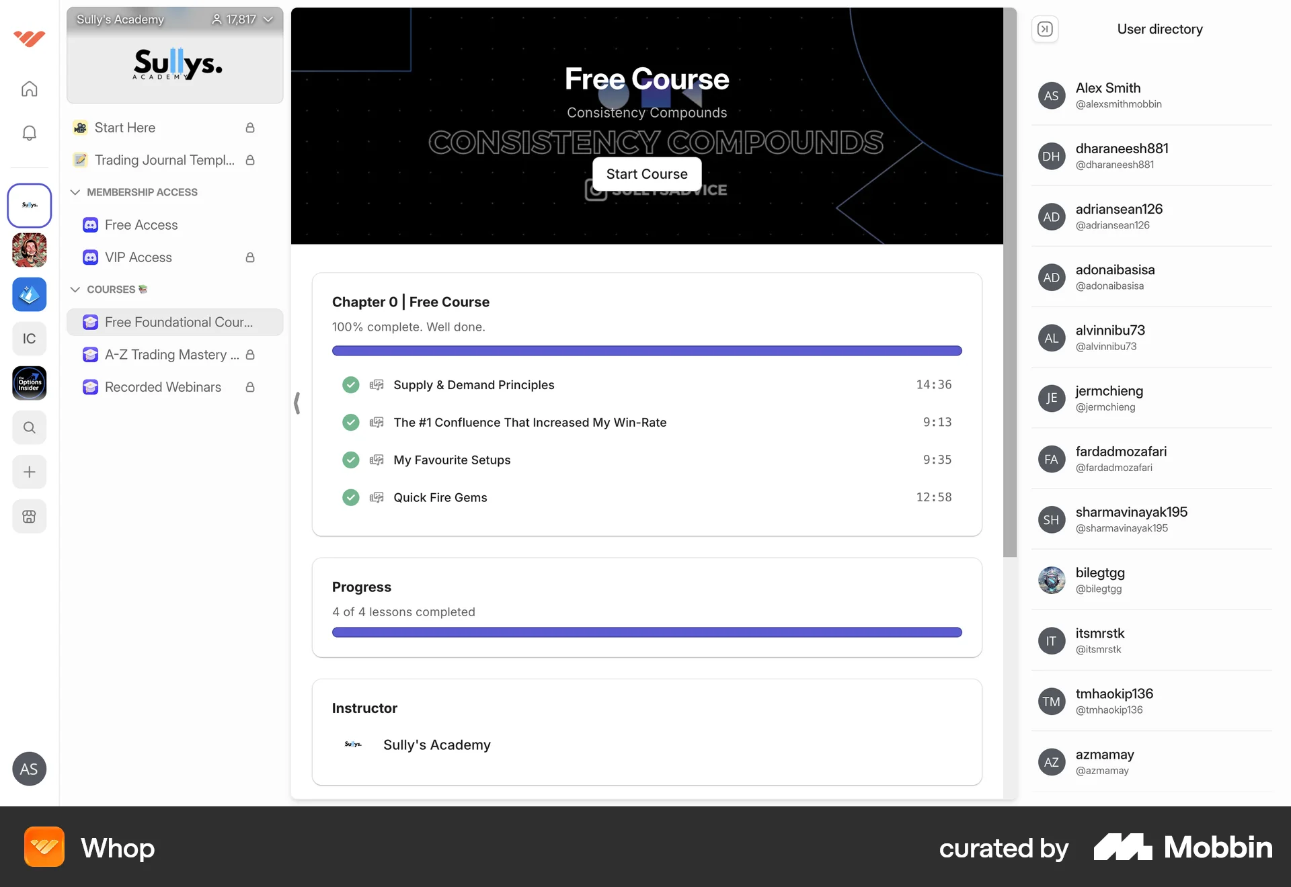The image size is (1291, 887).
Task: Collapse the MEMBERSHIP ACCESS section
Action: [x=75, y=192]
